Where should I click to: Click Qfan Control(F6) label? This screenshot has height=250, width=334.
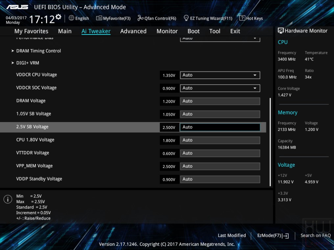(160, 18)
